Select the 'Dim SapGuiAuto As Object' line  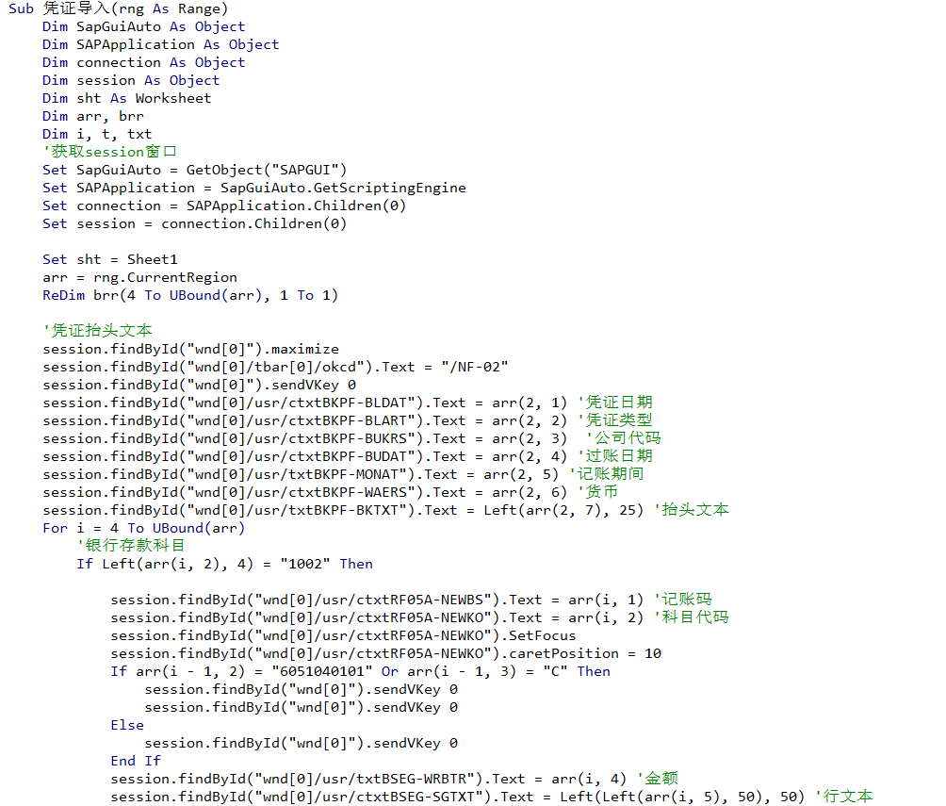coord(143,27)
